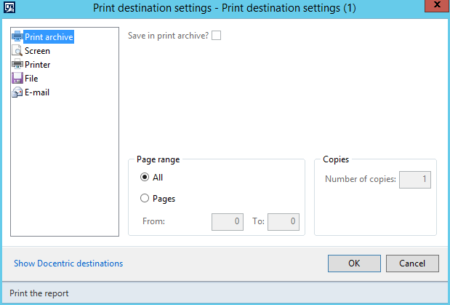
Task: Click the Number of copies field
Action: [415, 180]
